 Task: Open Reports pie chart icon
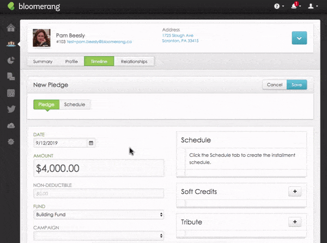click(11, 60)
